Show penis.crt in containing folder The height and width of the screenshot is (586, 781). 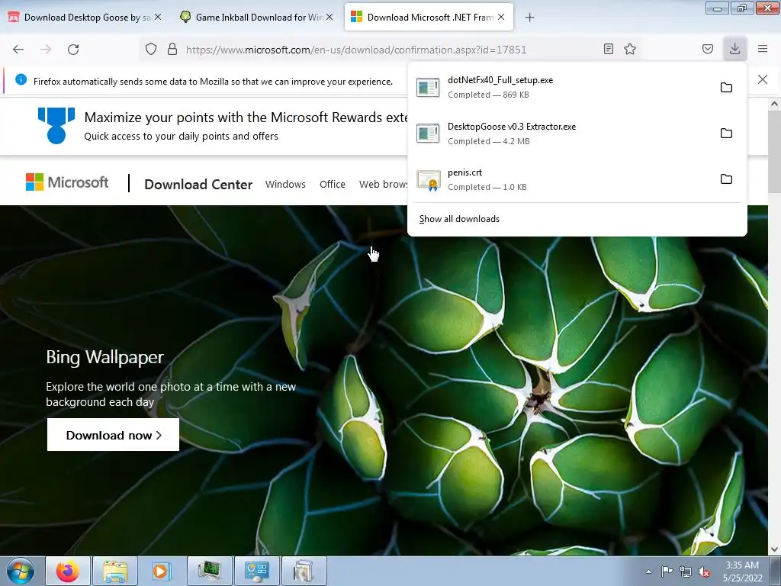coord(726,179)
